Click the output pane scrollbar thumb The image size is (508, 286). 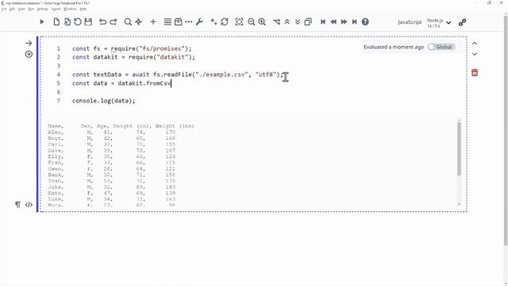pyautogui.click(x=459, y=149)
